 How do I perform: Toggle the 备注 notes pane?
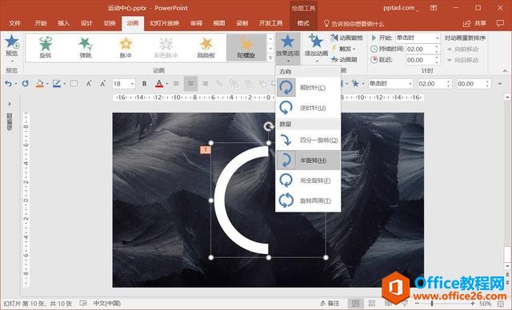click(x=330, y=304)
